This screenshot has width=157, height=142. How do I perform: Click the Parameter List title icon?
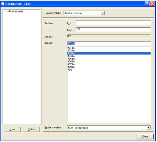(x=3, y=4)
